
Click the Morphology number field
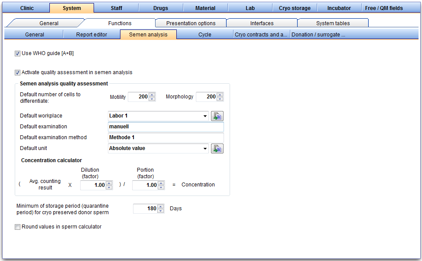click(206, 97)
